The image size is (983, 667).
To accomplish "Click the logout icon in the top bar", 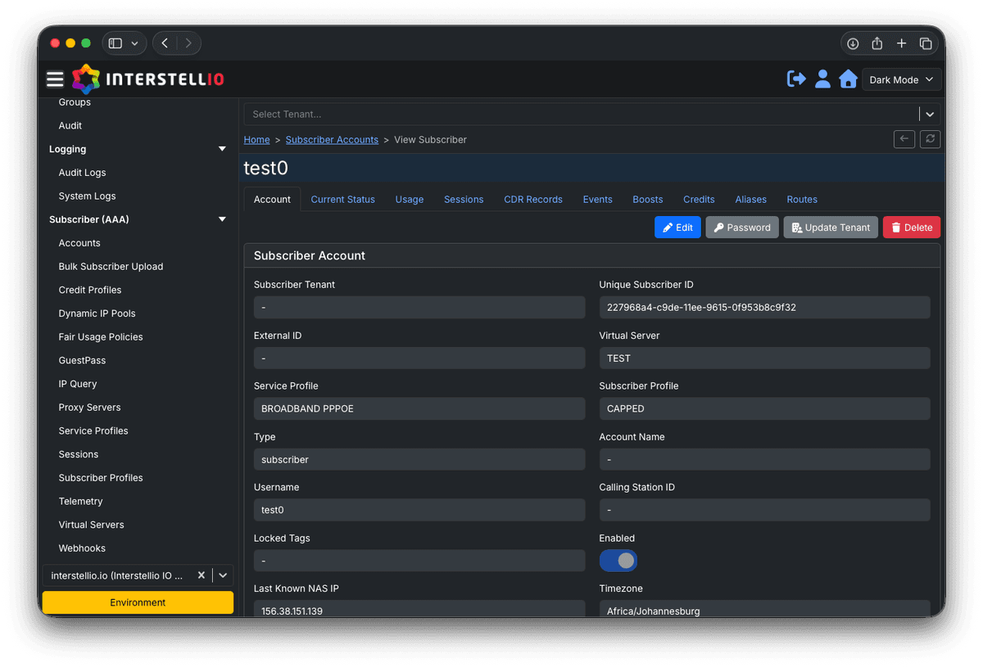I will 795,79.
